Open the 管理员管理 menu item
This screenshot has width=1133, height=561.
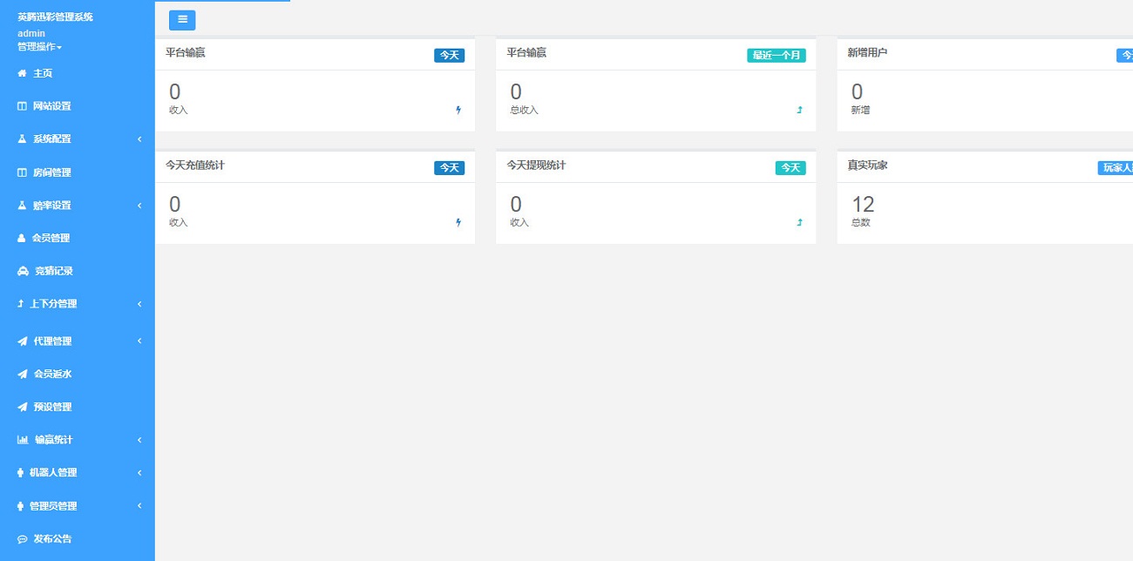pos(53,506)
